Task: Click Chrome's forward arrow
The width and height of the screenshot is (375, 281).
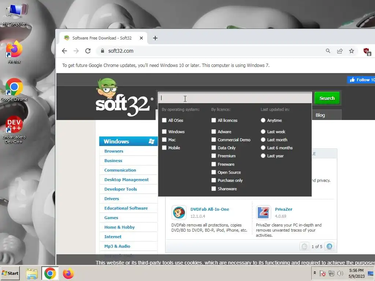Action: [76, 51]
